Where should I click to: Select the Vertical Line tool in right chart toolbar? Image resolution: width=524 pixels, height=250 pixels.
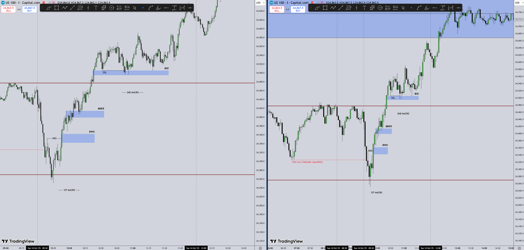[357, 8]
